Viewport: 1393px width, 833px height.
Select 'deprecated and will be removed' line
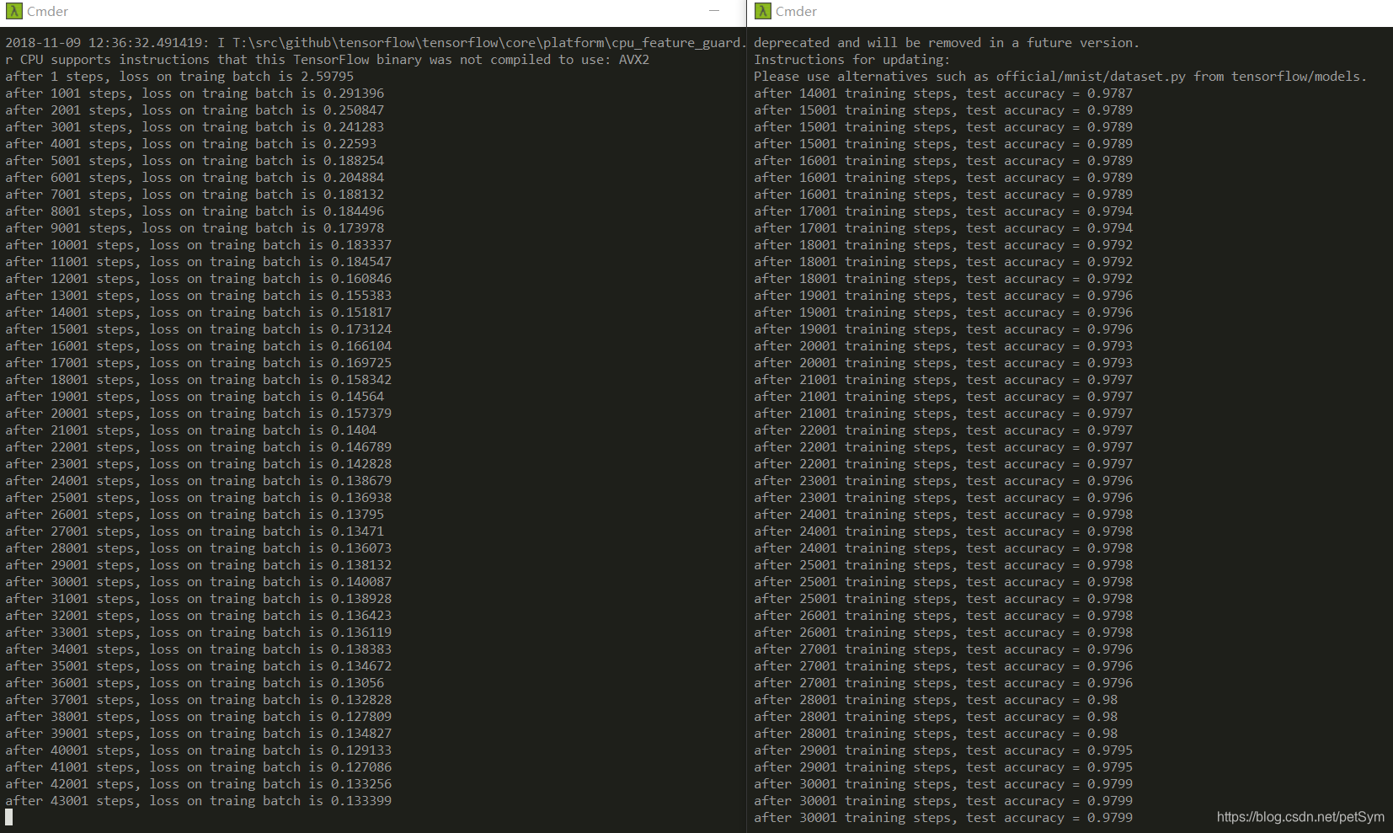click(x=947, y=43)
